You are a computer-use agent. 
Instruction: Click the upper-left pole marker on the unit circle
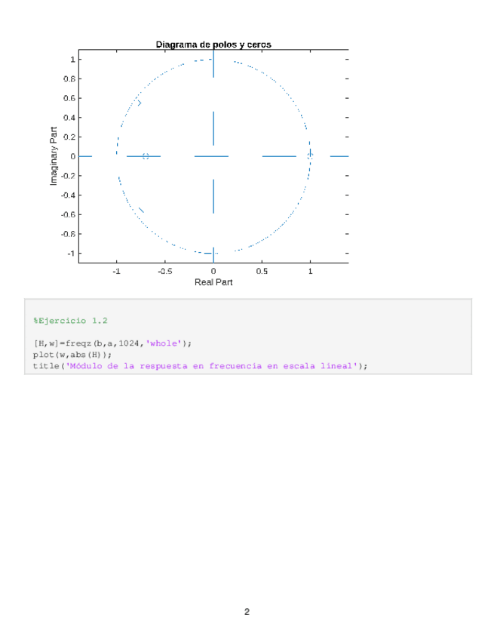click(x=140, y=103)
